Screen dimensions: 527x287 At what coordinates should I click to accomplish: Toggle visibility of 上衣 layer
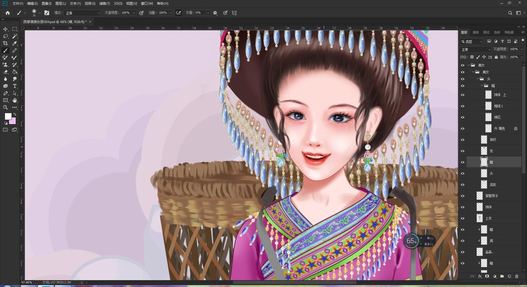[463, 219]
